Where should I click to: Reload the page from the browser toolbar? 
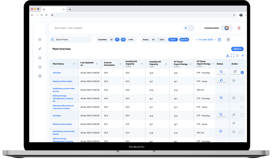pos(42,15)
